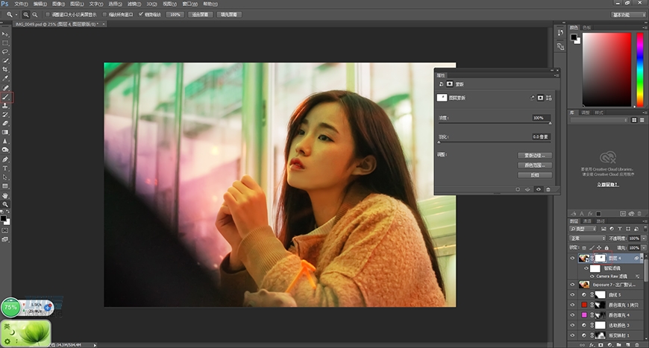
Task: Click the mask eye icon in Properties panel
Action: tap(538, 189)
